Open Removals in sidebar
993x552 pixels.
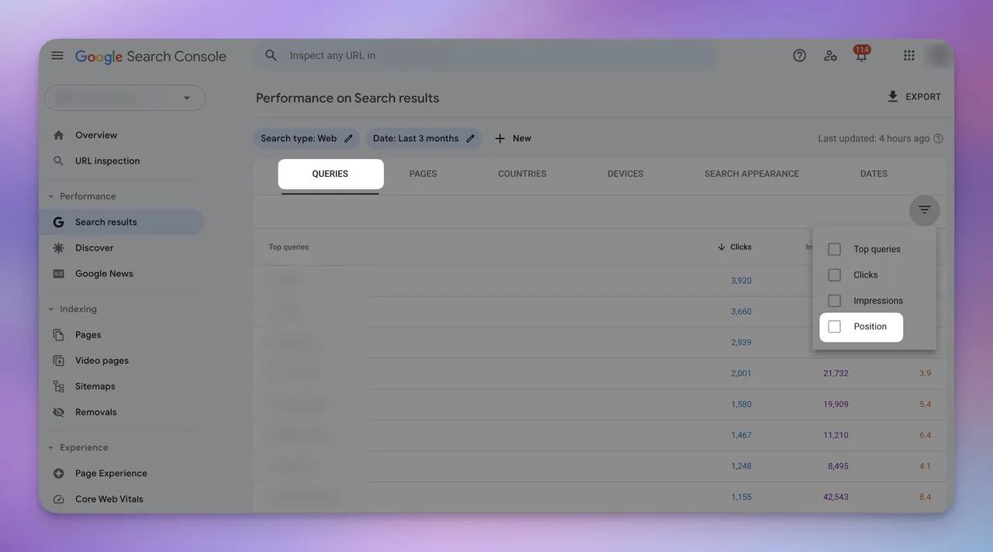pyautogui.click(x=96, y=412)
